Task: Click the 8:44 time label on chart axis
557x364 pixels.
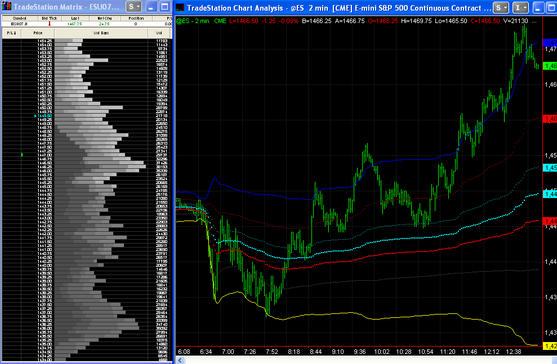Action: [x=316, y=352]
